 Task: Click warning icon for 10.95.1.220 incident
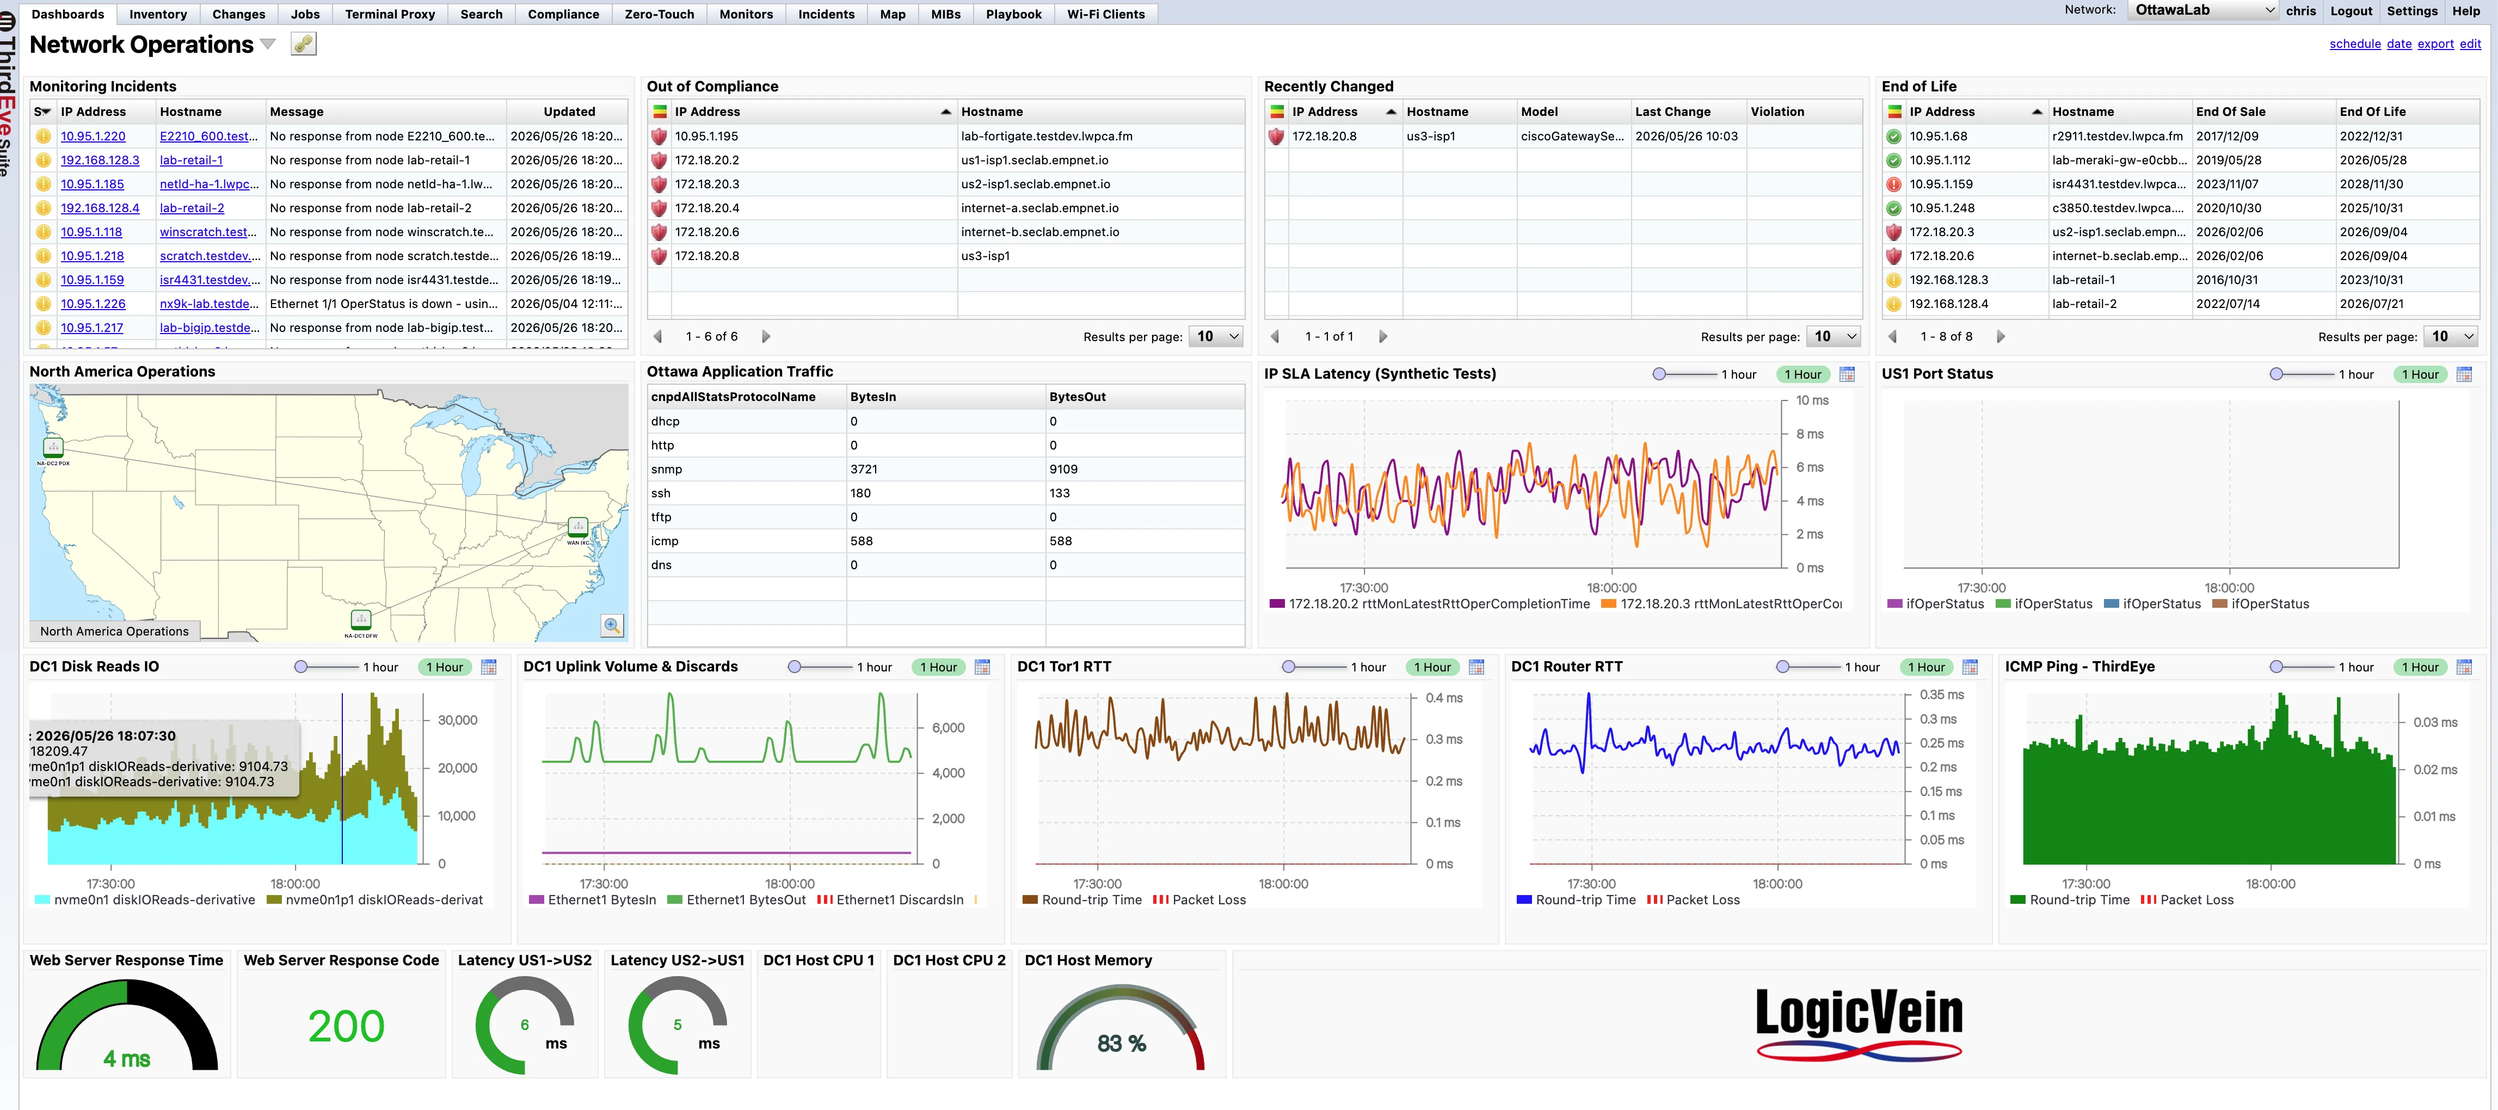click(44, 137)
